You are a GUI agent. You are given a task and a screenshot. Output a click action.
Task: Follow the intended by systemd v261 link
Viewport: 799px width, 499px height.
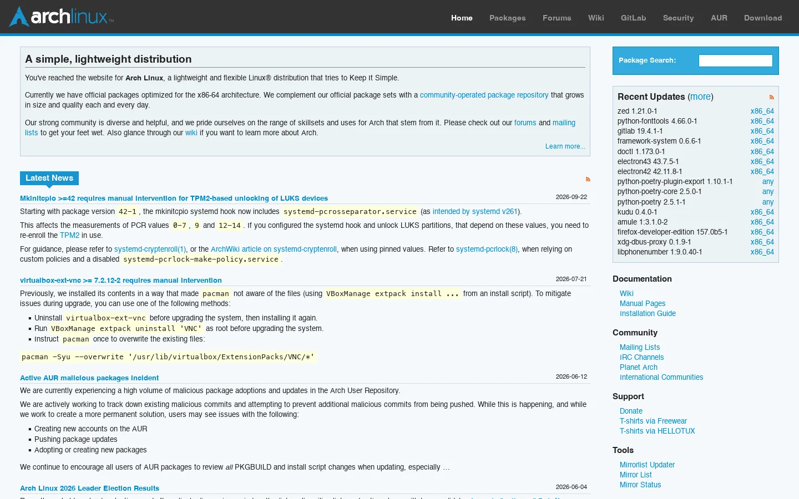point(475,211)
